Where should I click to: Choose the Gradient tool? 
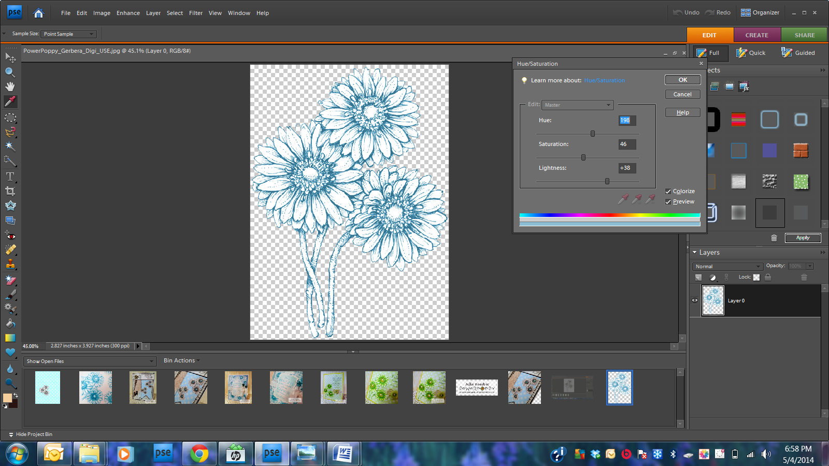pyautogui.click(x=10, y=338)
